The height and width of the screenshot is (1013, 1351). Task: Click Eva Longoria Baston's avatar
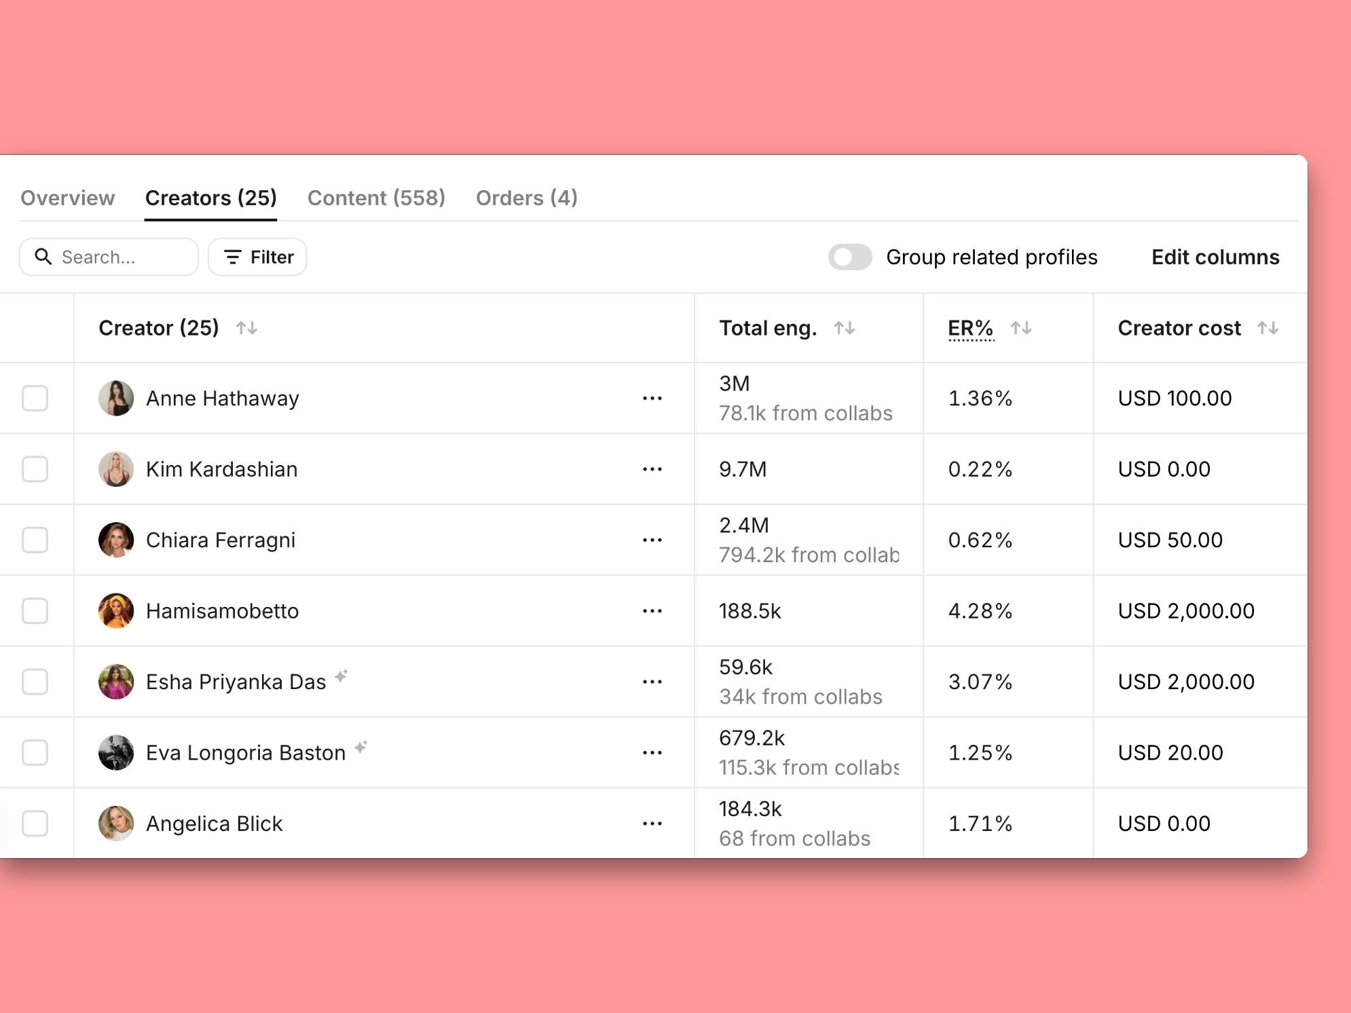coord(116,753)
